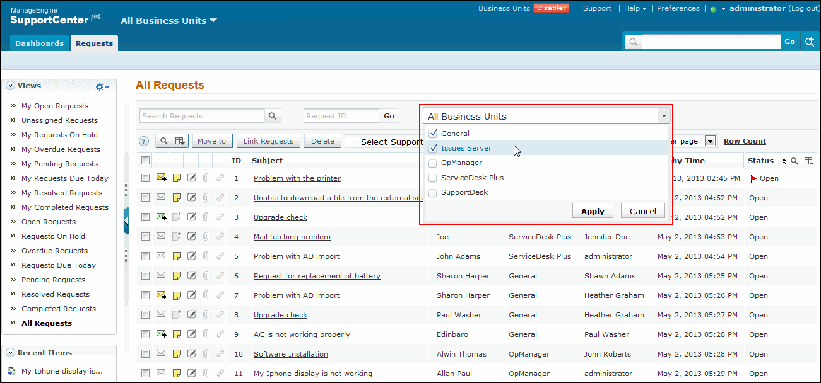Check the OpManager business unit checkbox
Viewport: 821px width, 383px height.
[433, 163]
